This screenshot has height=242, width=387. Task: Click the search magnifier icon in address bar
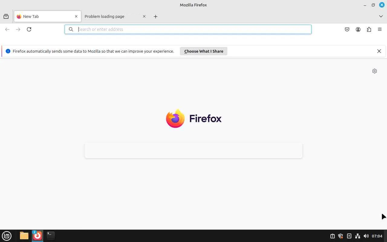click(71, 29)
